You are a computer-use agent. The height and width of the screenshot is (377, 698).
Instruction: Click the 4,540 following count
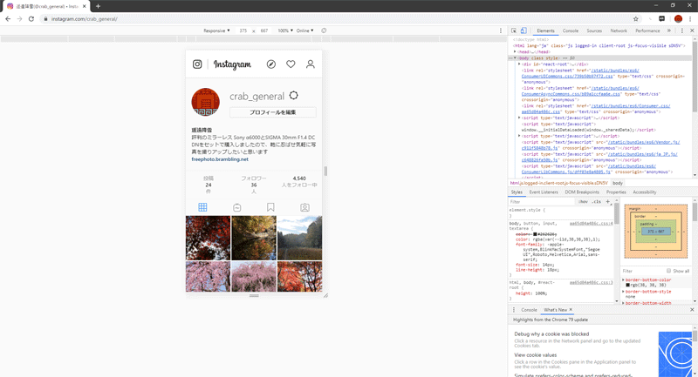tap(299, 178)
